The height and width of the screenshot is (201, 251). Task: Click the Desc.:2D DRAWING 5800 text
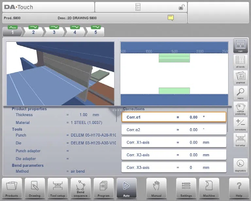coord(77,18)
